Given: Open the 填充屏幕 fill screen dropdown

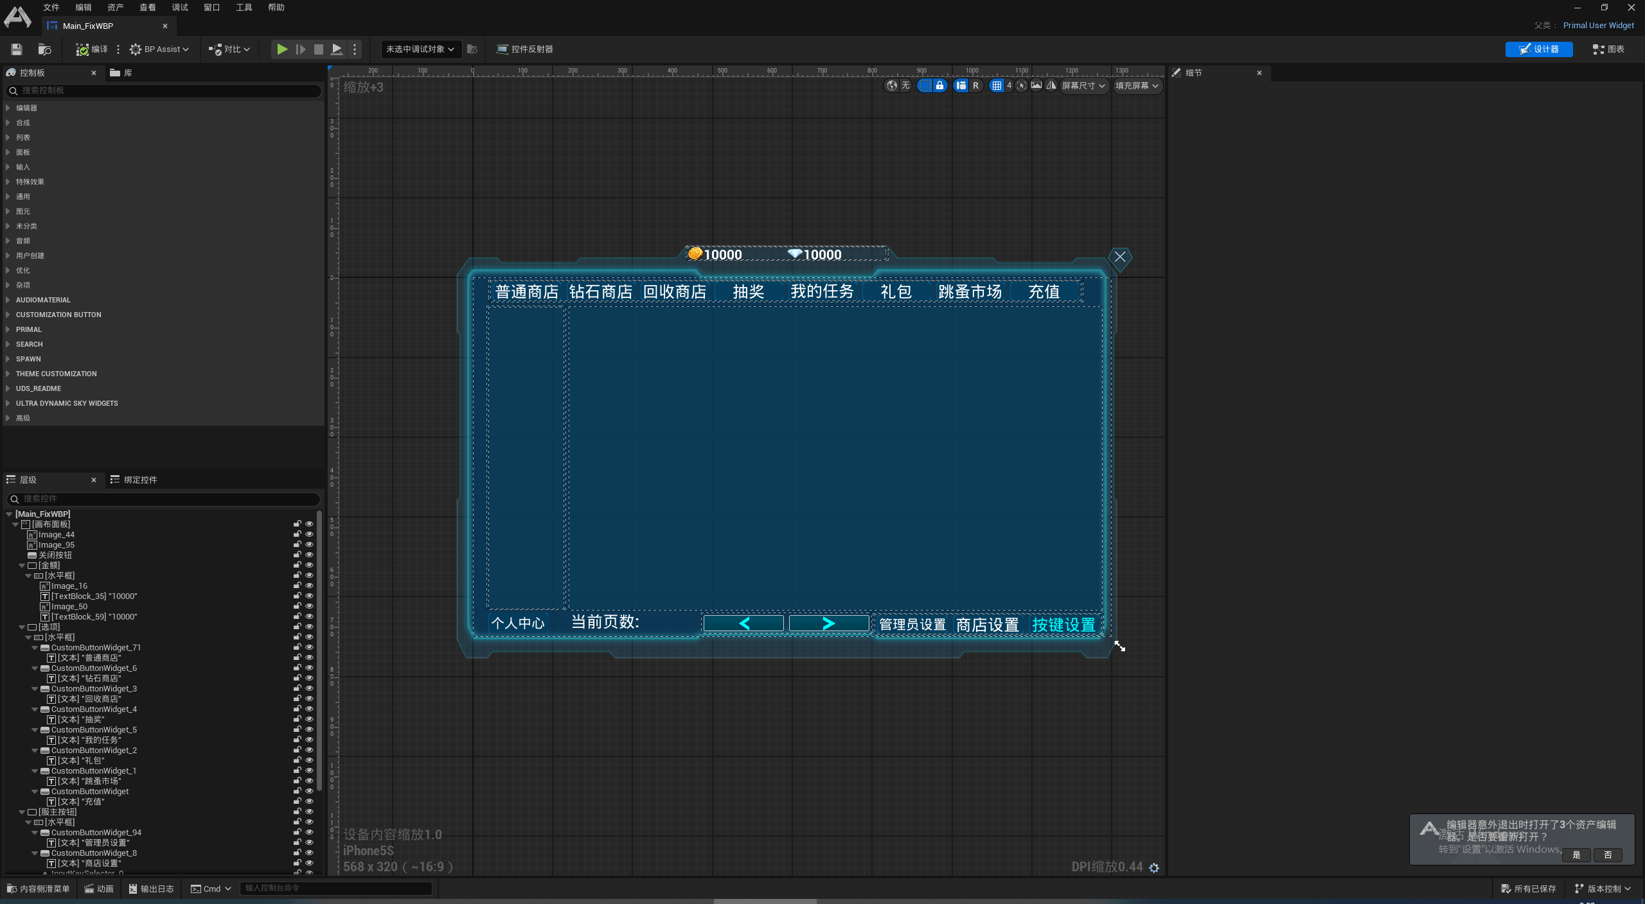Looking at the screenshot, I should tap(1137, 85).
